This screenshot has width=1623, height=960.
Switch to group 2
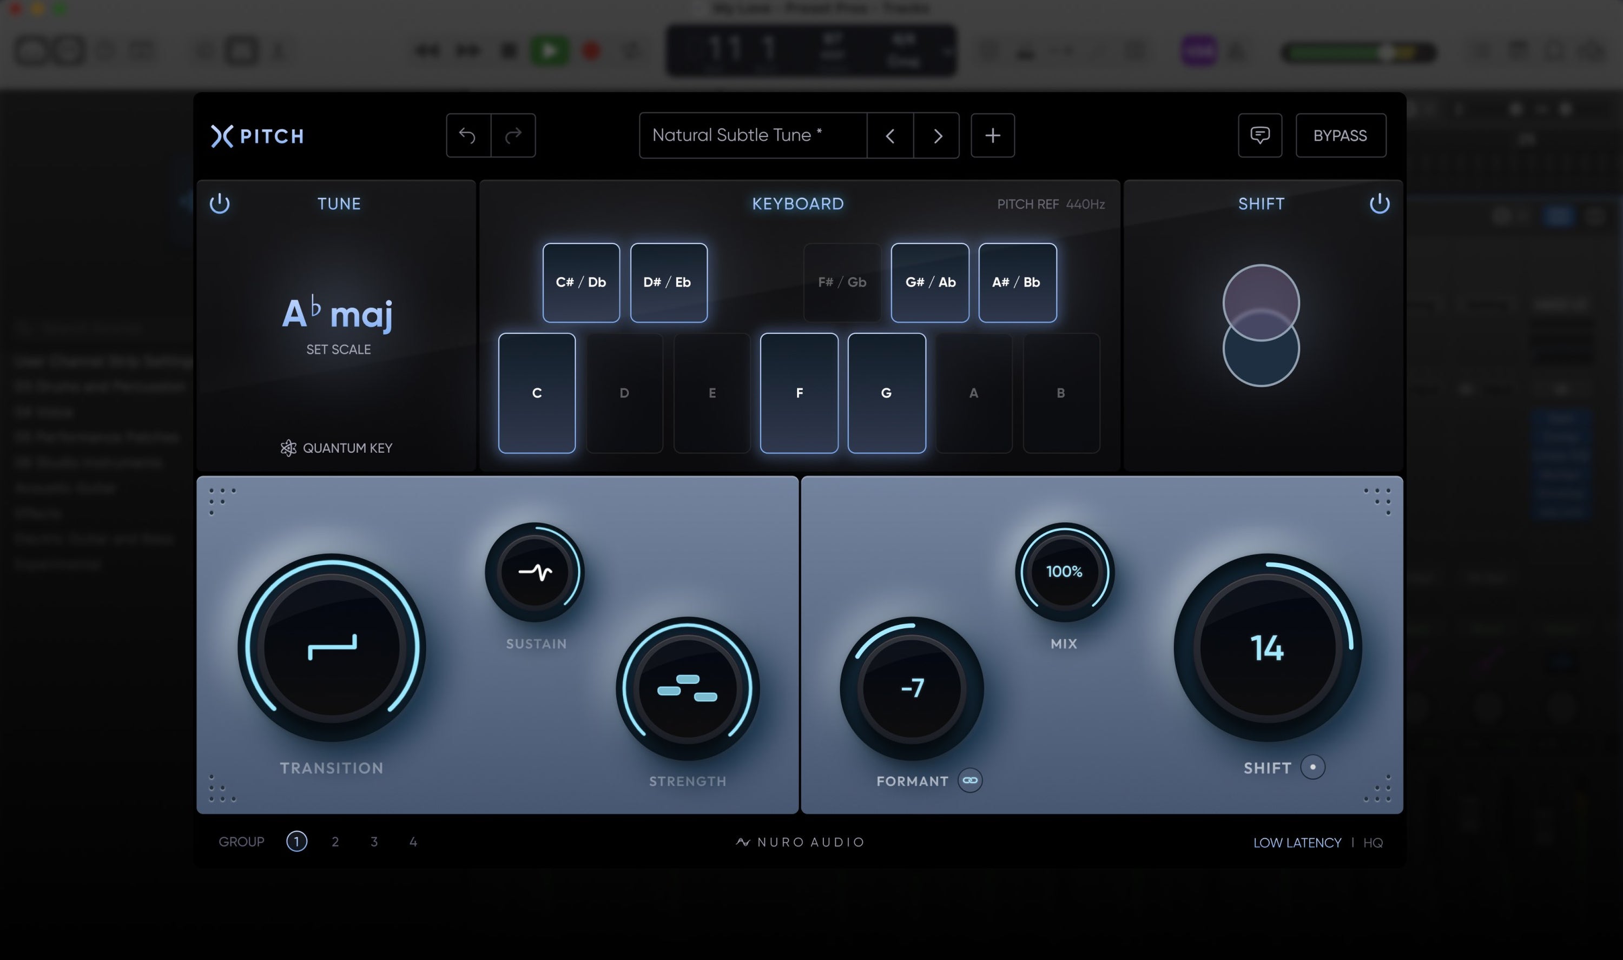pos(335,842)
